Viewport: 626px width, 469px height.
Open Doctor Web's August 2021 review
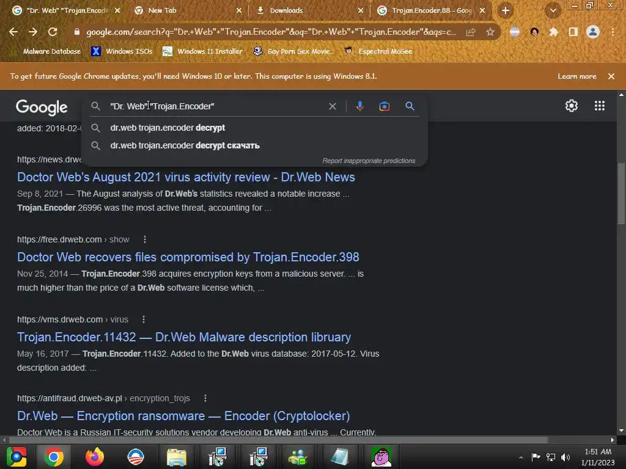pos(186,176)
